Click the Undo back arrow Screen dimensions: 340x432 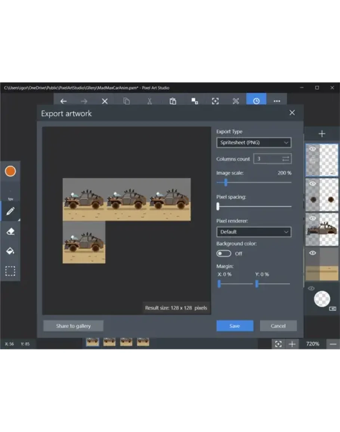tap(64, 101)
